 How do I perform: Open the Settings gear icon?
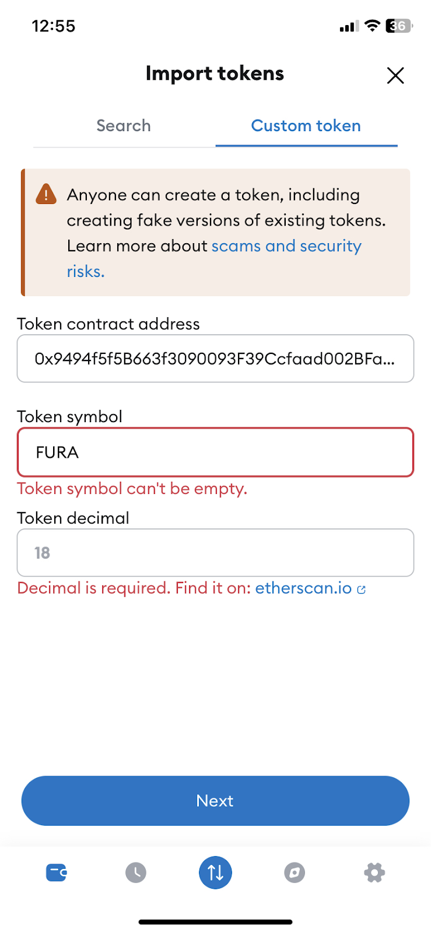374,873
